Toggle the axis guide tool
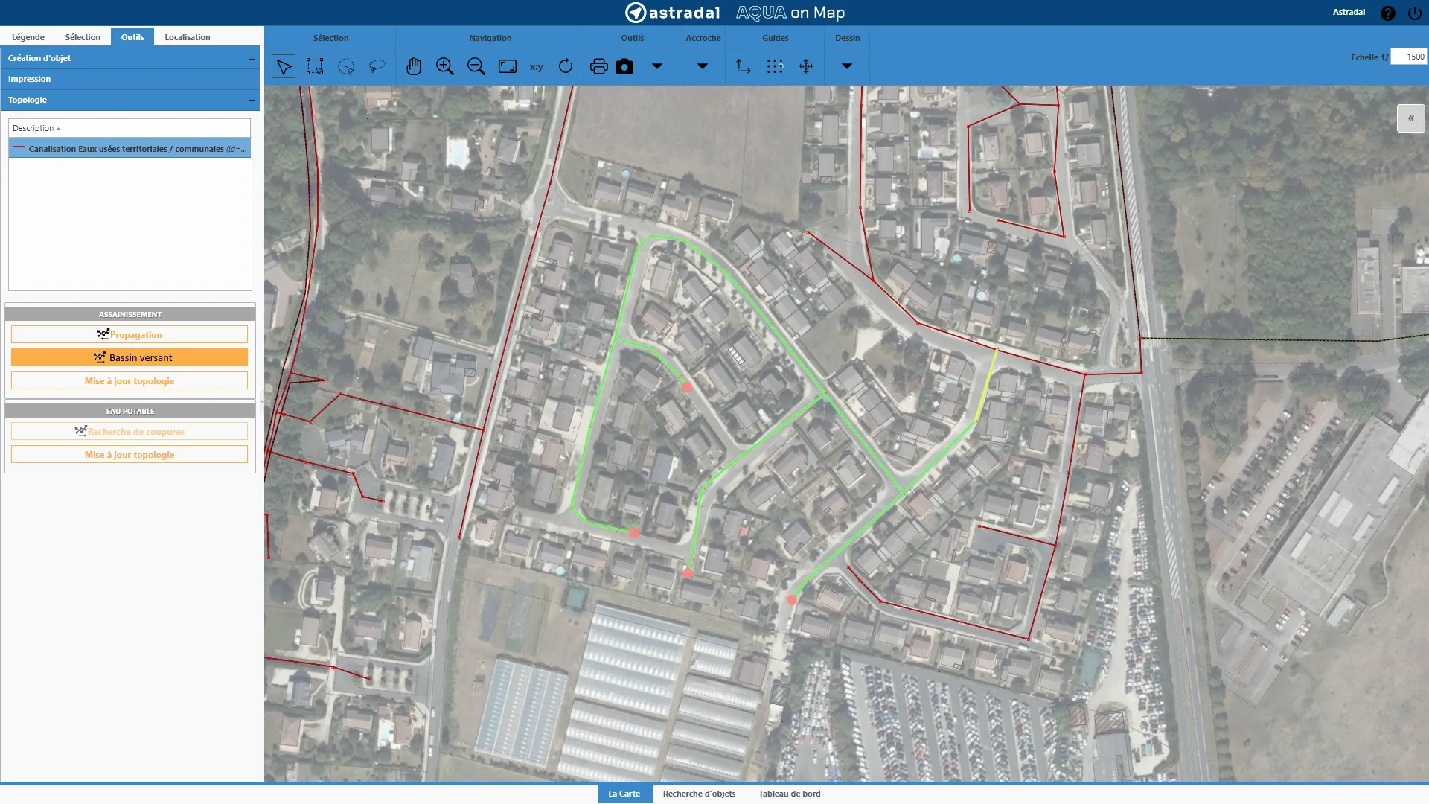Viewport: 1429px width, 804px height. [744, 66]
